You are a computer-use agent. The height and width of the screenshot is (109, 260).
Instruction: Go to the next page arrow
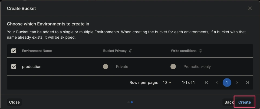[237, 82]
